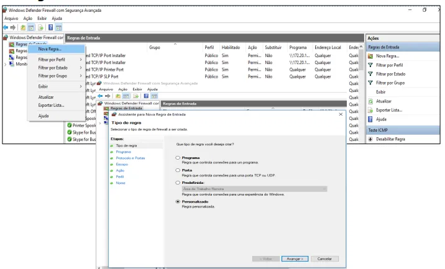
Task: Click the Up One Level folder icon in main toolbar
Action: [x=23, y=27]
